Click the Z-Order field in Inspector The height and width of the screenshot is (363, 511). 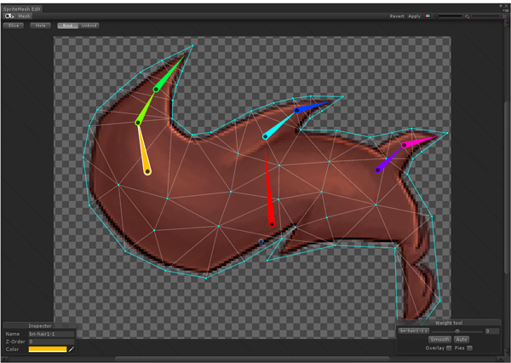pos(51,342)
